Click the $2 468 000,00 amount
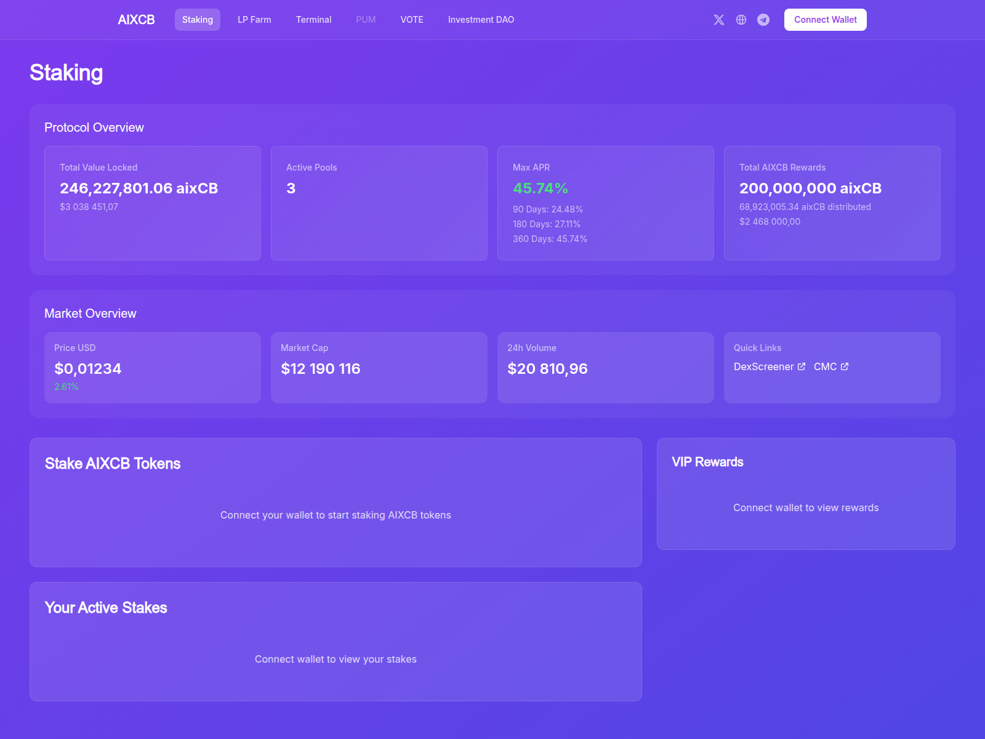 tap(770, 222)
